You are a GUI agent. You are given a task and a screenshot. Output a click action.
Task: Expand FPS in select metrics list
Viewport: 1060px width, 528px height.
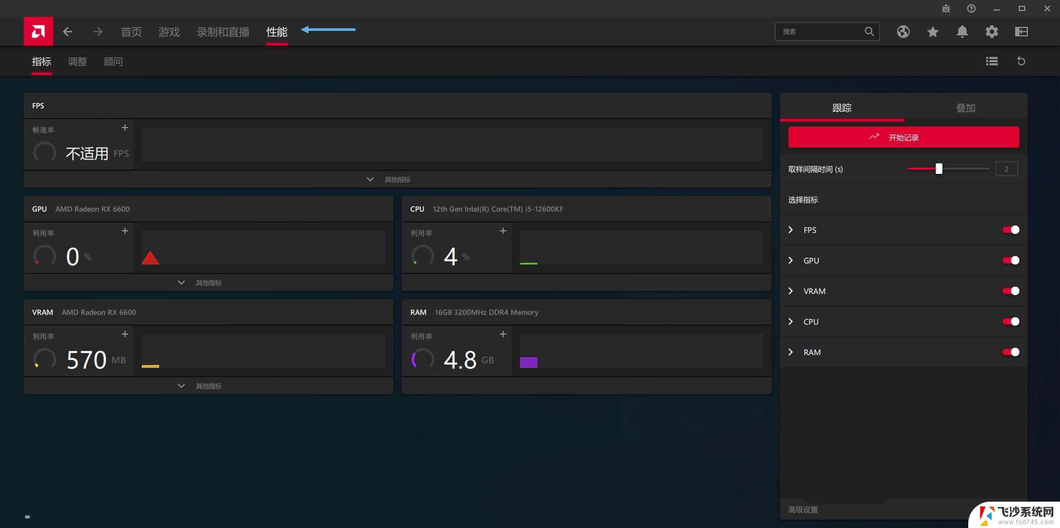[x=791, y=230]
